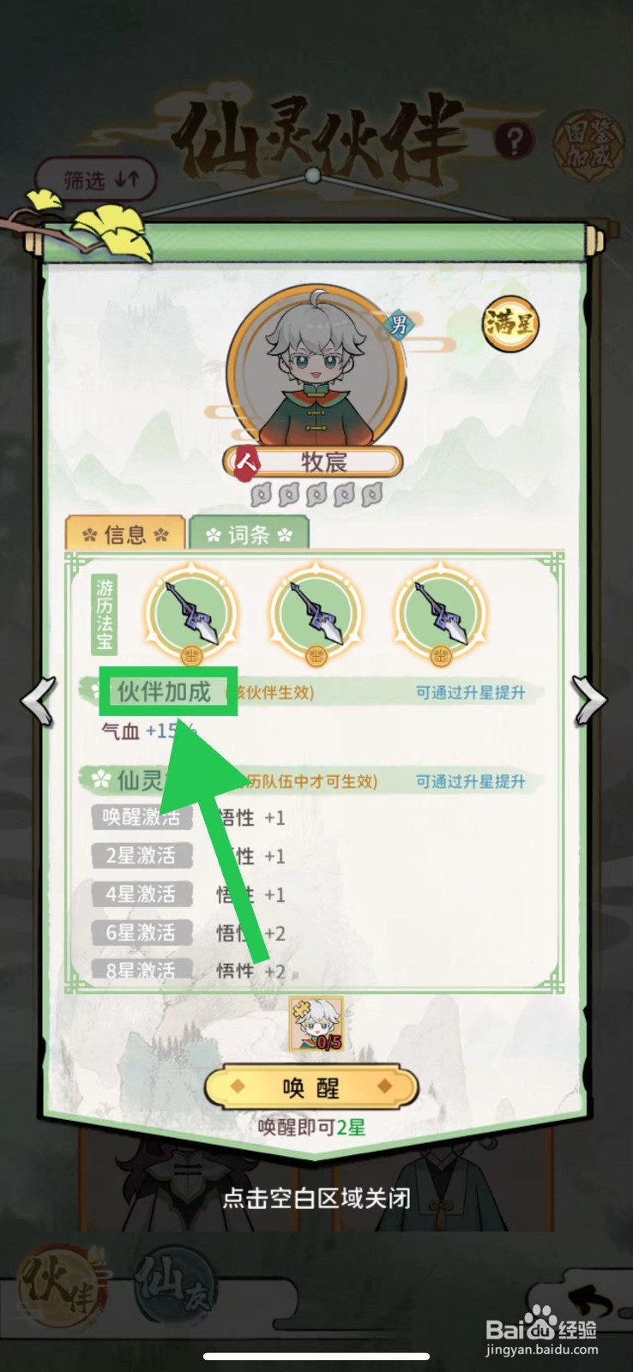Tap the five-star rating row
Screen dimensions: 633x1372
point(316,495)
